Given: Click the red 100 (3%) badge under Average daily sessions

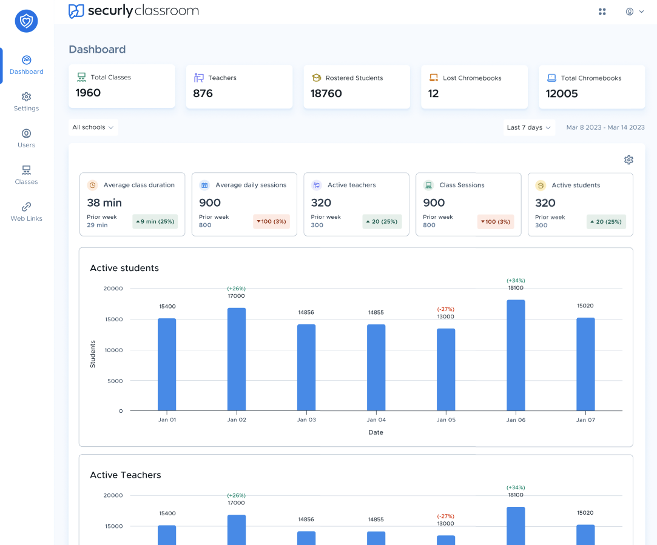Looking at the screenshot, I should click(x=272, y=221).
